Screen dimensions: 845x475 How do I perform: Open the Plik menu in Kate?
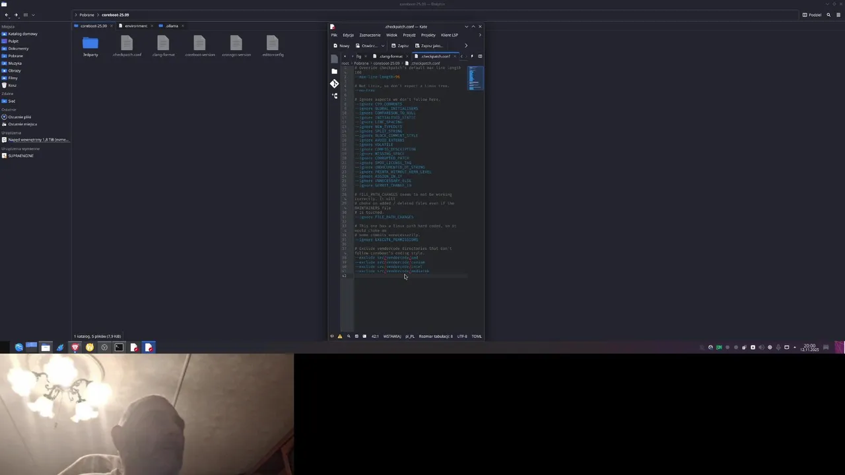pyautogui.click(x=334, y=35)
